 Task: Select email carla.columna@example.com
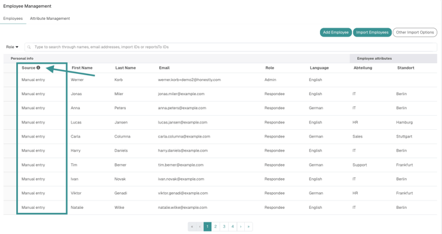click(x=184, y=136)
